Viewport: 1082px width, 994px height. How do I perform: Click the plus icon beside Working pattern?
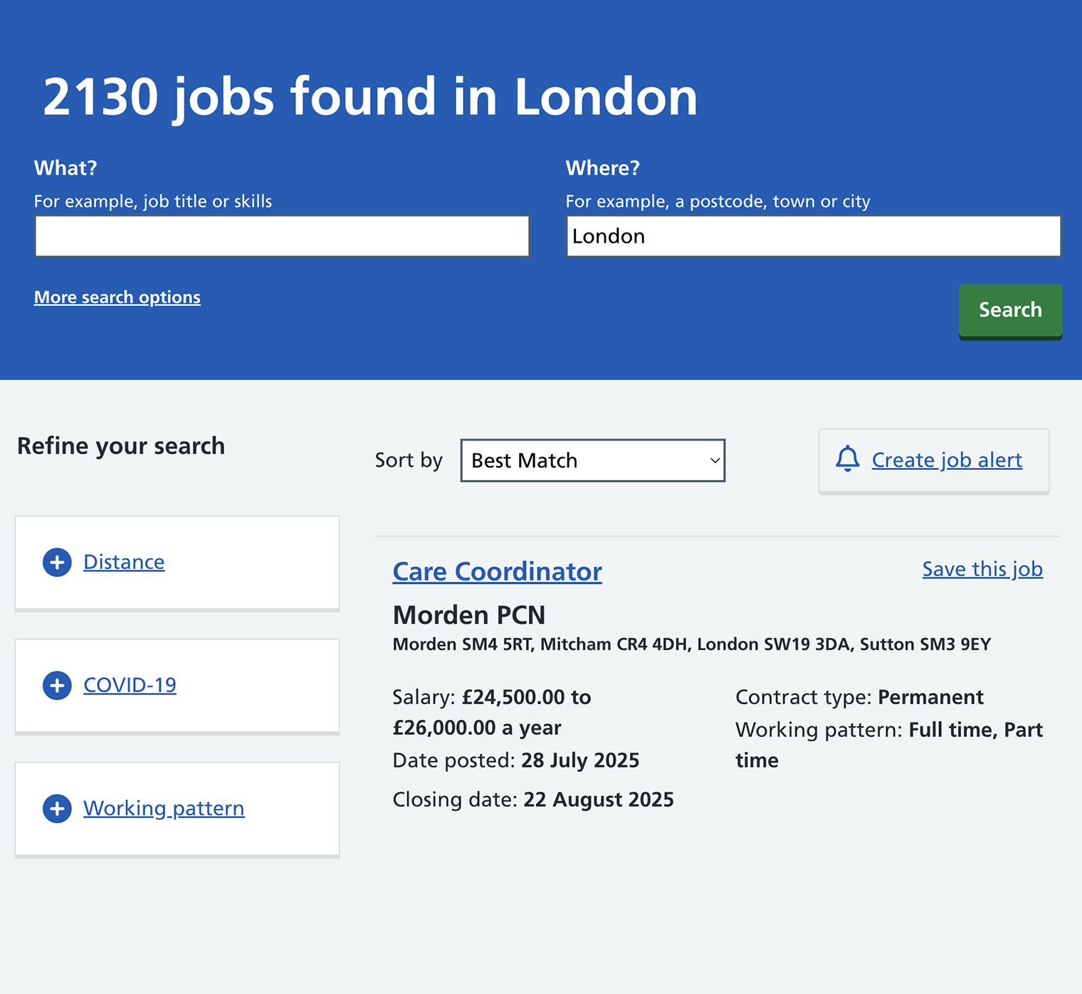point(57,809)
